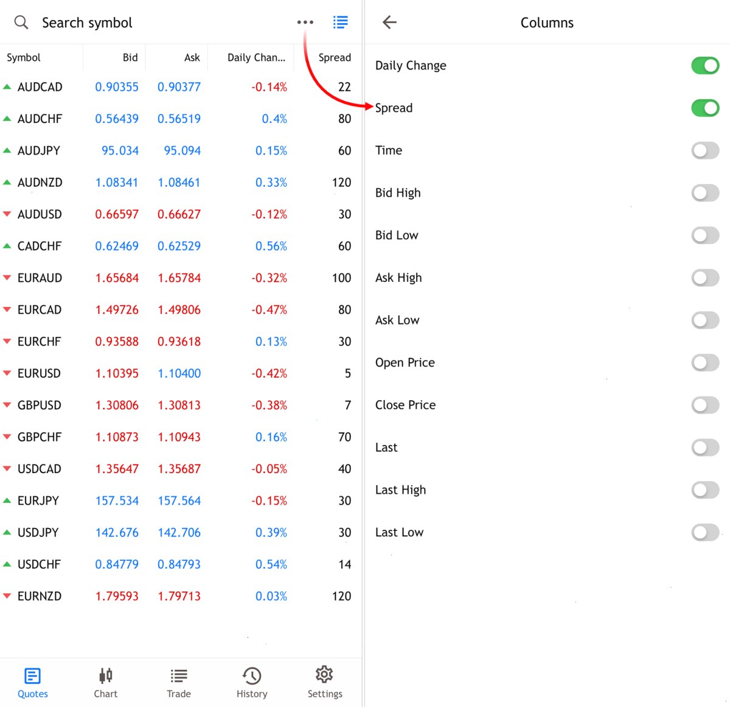The height and width of the screenshot is (707, 730).
Task: Select the GBPUSD symbol row
Action: pos(181,405)
